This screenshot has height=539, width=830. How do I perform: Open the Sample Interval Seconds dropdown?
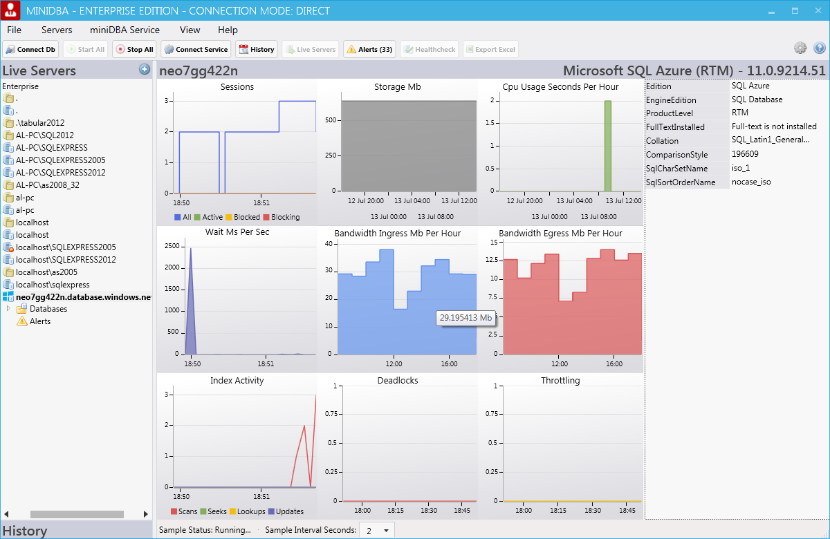(378, 530)
